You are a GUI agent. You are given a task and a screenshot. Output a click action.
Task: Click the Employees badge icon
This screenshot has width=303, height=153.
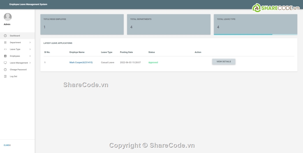click(x=5, y=56)
